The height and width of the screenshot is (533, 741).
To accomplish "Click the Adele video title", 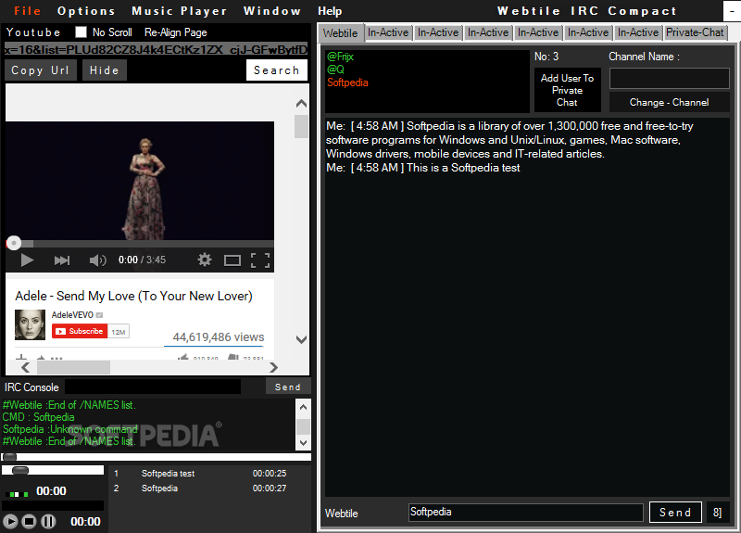I will point(133,296).
